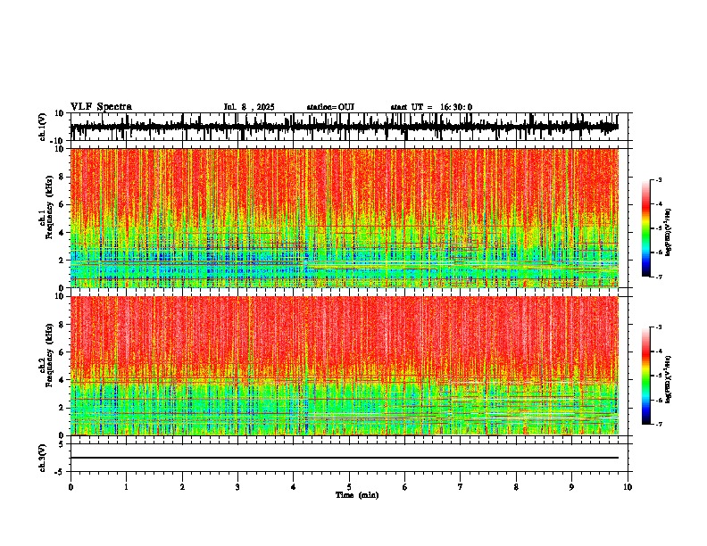Screen dimensions: 707x546
Task: Click the "-3" label atop ch.1 colorbar
Action: [x=659, y=179]
